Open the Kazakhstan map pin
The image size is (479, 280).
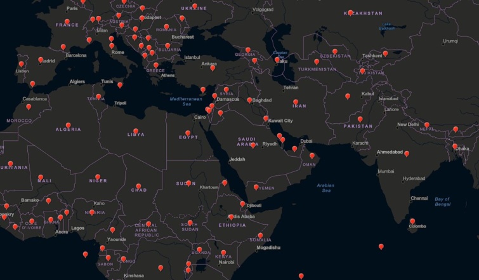pos(350,12)
